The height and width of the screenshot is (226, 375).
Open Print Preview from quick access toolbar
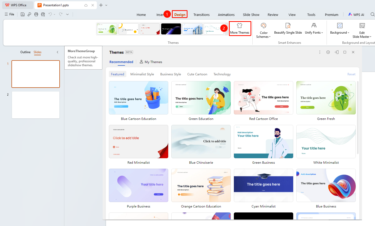(x=43, y=14)
